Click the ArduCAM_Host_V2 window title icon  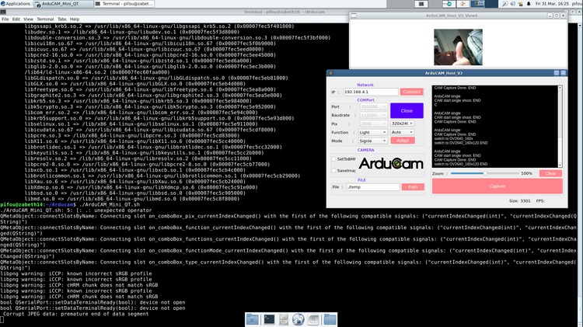click(x=330, y=73)
